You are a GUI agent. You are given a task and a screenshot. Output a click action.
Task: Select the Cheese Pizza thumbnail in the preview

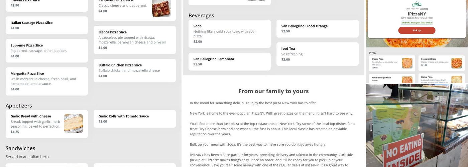407,63
